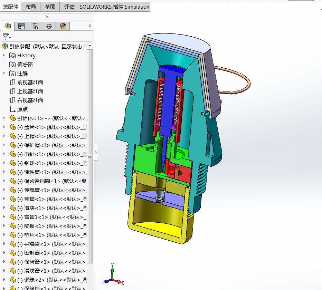Expand the 垫片<1> component
Viewport: 322px width, 290px height.
4,235
